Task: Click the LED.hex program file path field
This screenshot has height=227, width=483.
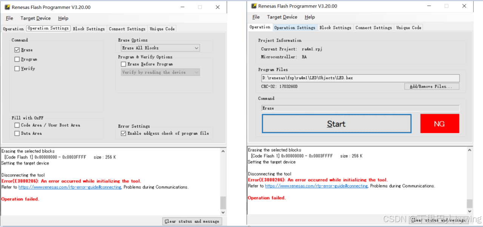Action: [360, 78]
